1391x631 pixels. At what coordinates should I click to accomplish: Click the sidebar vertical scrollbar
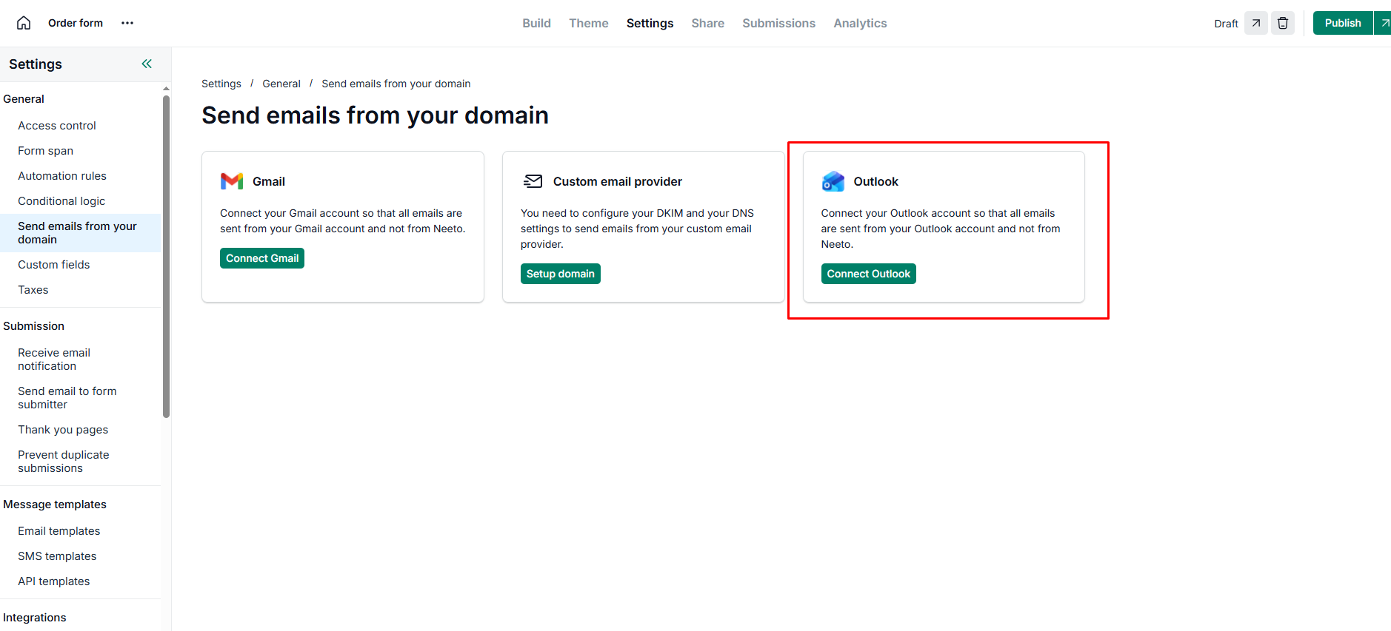pyautogui.click(x=166, y=259)
